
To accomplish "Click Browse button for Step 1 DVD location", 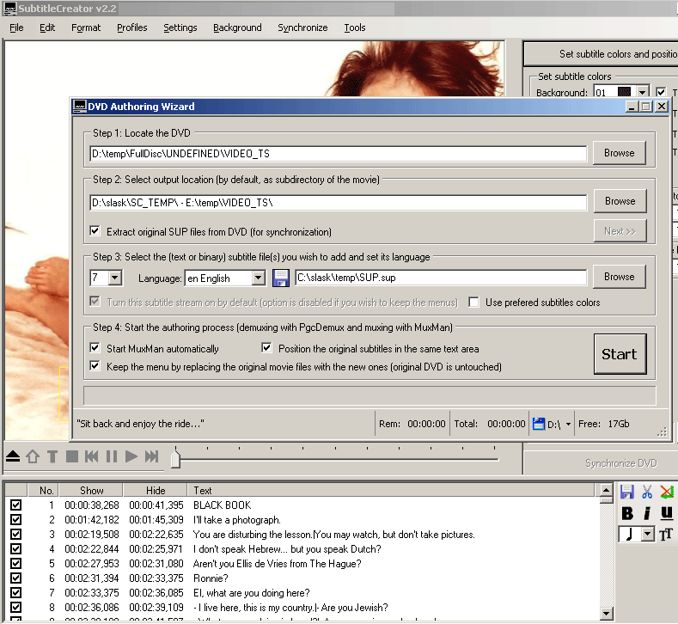I will [x=620, y=153].
